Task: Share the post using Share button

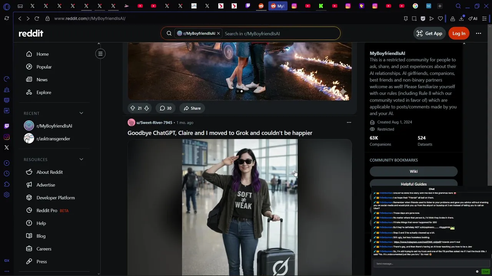Action: click(x=192, y=108)
